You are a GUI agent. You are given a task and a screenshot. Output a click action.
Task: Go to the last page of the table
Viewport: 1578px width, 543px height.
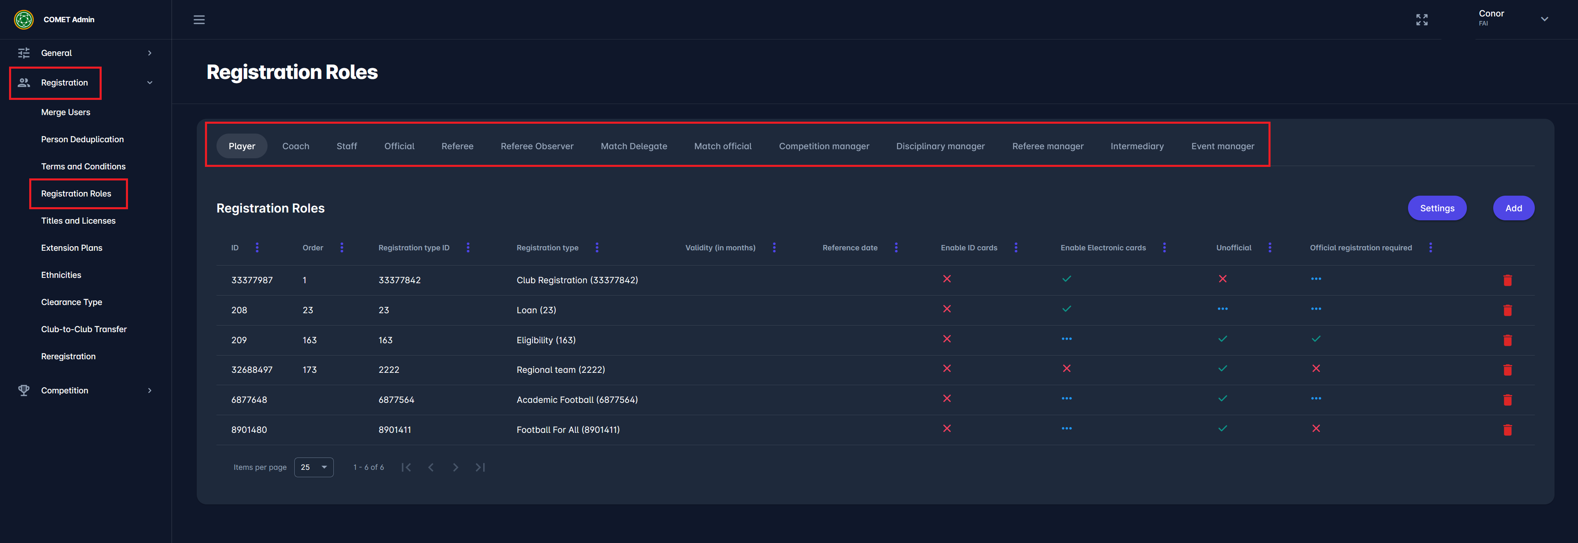click(x=480, y=467)
